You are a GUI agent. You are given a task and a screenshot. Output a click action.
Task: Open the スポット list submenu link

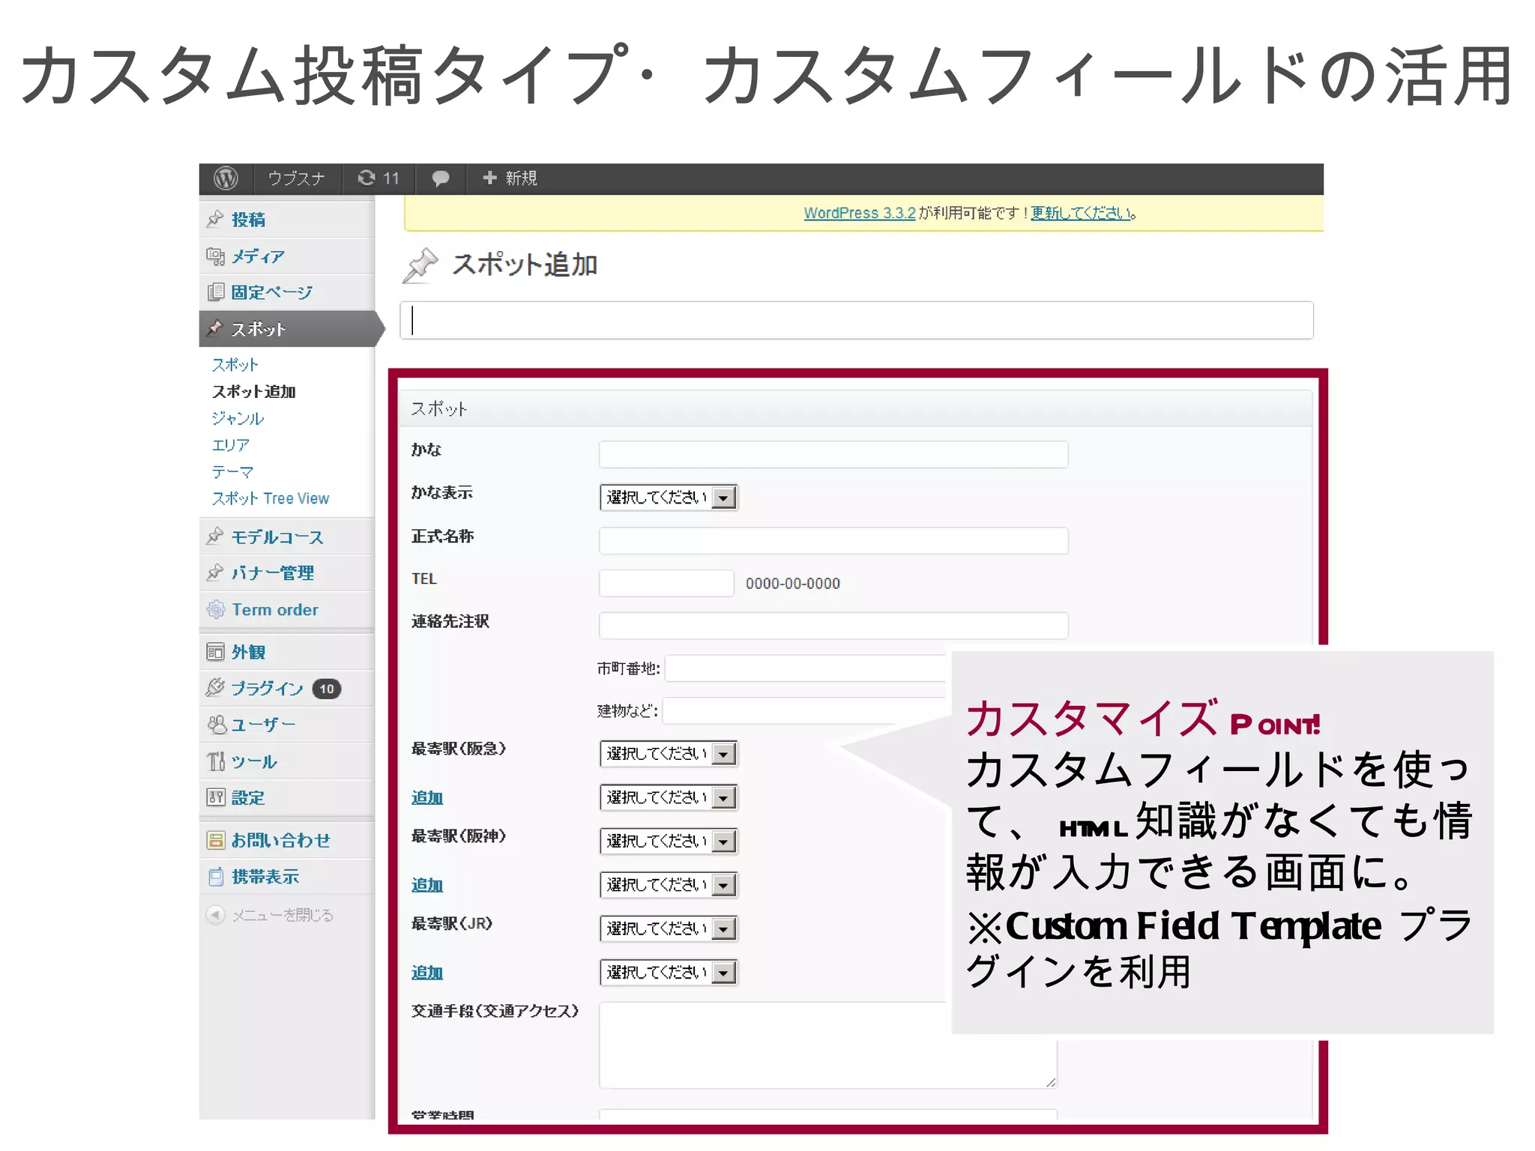coord(235,365)
